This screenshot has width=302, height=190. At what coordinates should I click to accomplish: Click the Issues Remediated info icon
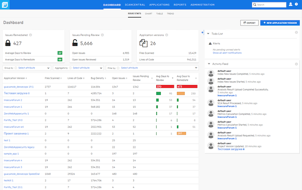[30, 35]
